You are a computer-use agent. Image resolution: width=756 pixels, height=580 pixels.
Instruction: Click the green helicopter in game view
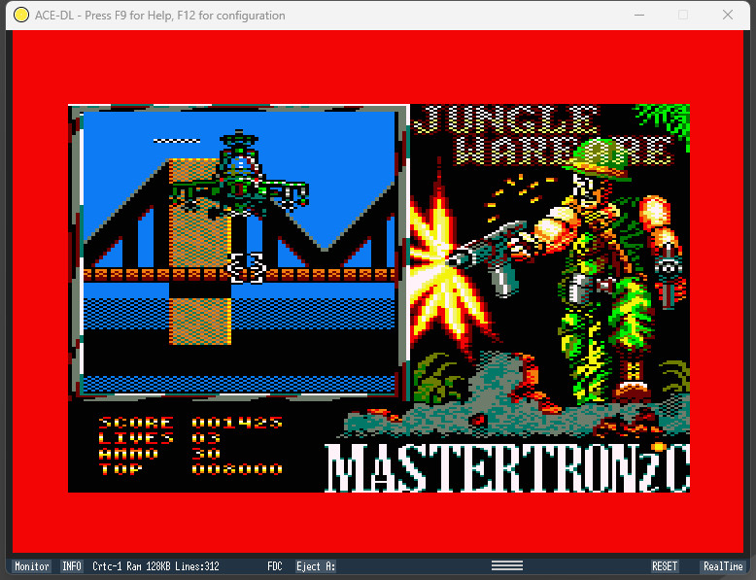(239, 175)
